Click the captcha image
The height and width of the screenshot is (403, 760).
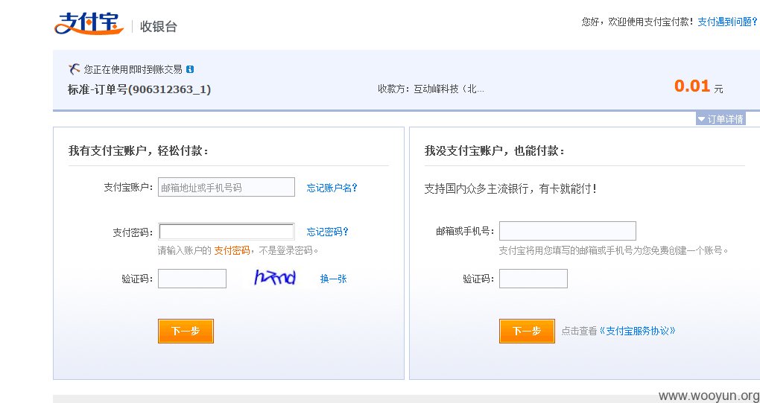pos(275,277)
